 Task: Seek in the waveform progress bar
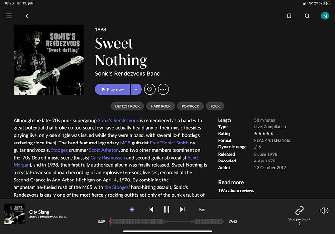point(167,222)
